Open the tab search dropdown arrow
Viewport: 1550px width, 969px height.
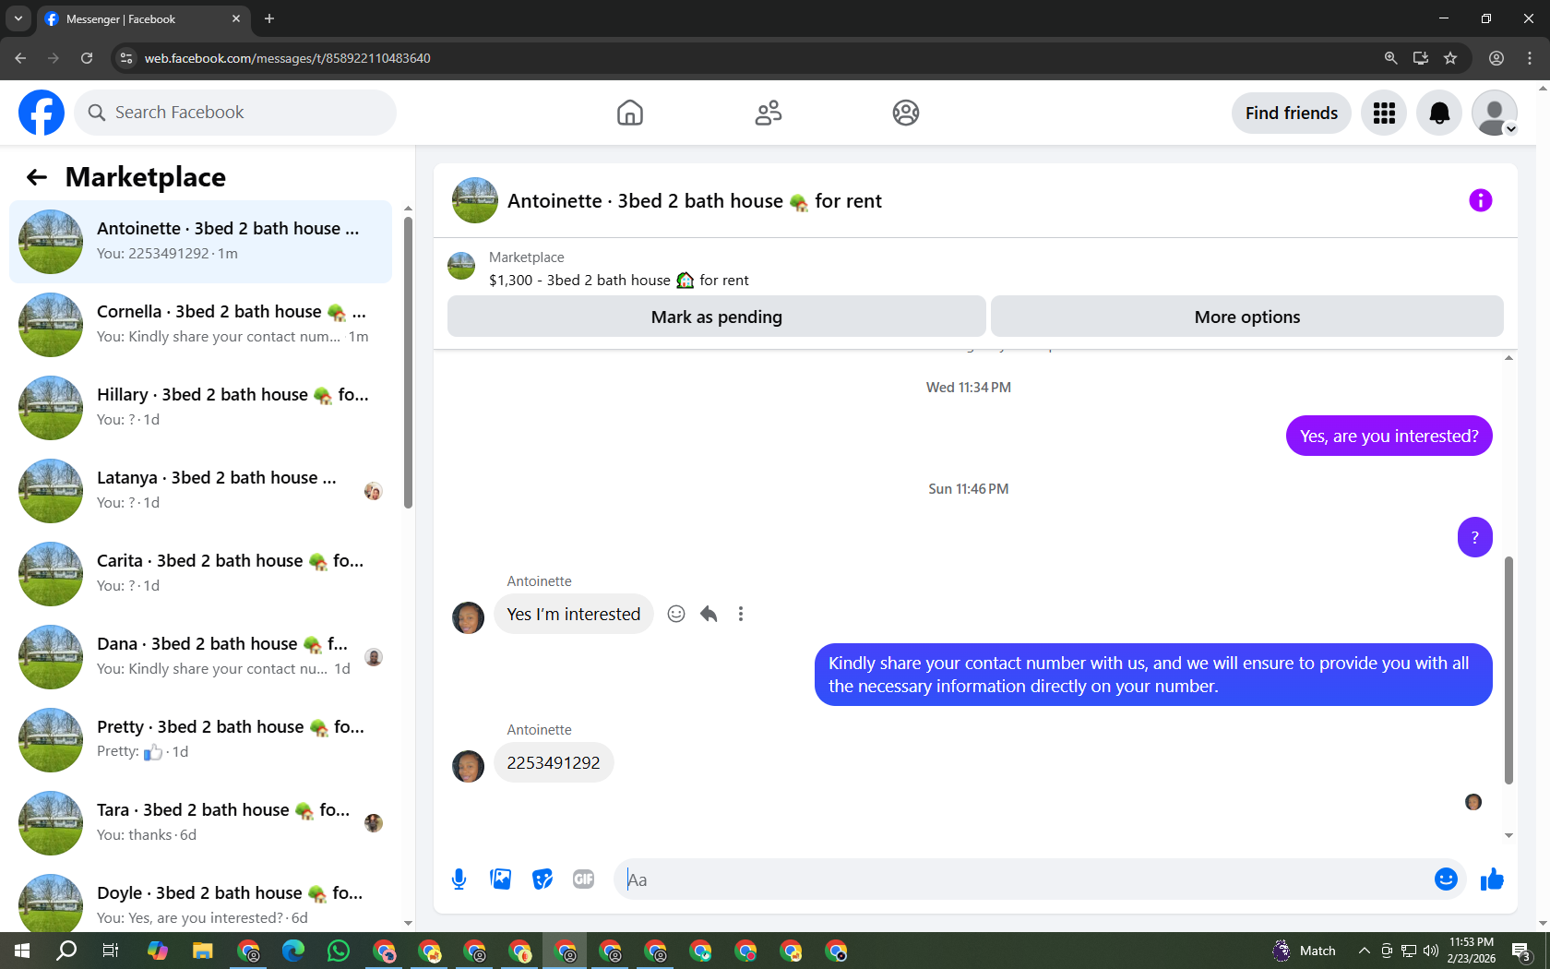18,18
